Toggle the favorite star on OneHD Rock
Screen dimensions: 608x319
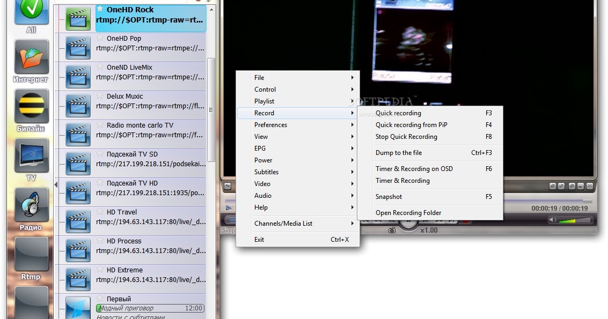[x=100, y=9]
